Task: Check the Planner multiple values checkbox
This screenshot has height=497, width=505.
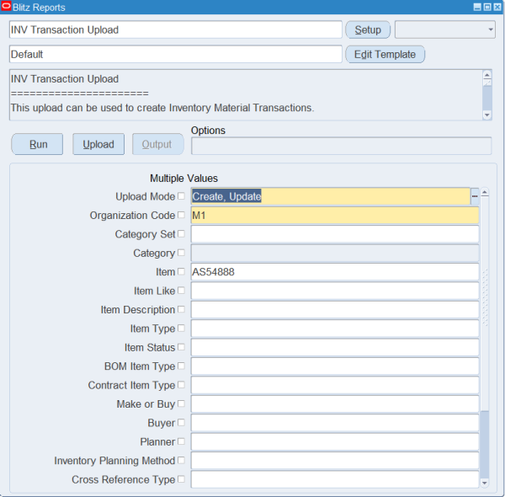Action: 181,441
